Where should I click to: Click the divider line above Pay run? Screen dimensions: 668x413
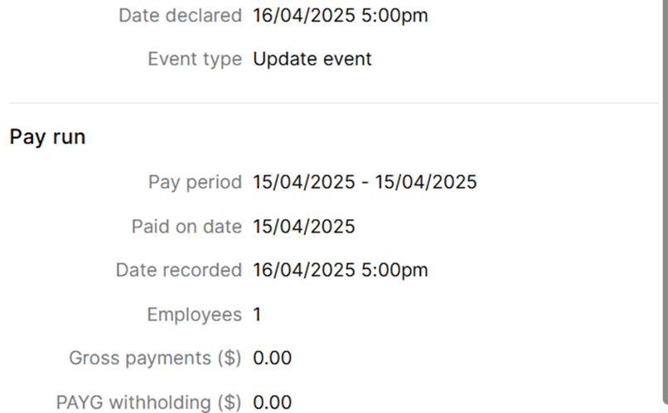[x=332, y=103]
